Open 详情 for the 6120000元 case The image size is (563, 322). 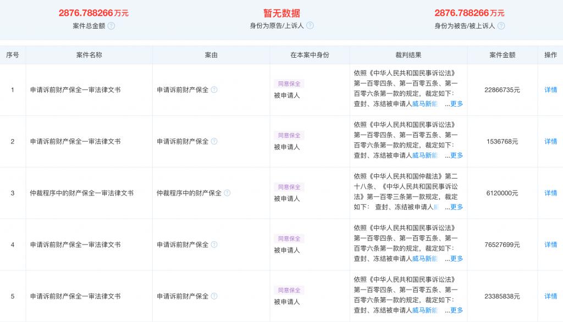click(x=550, y=193)
